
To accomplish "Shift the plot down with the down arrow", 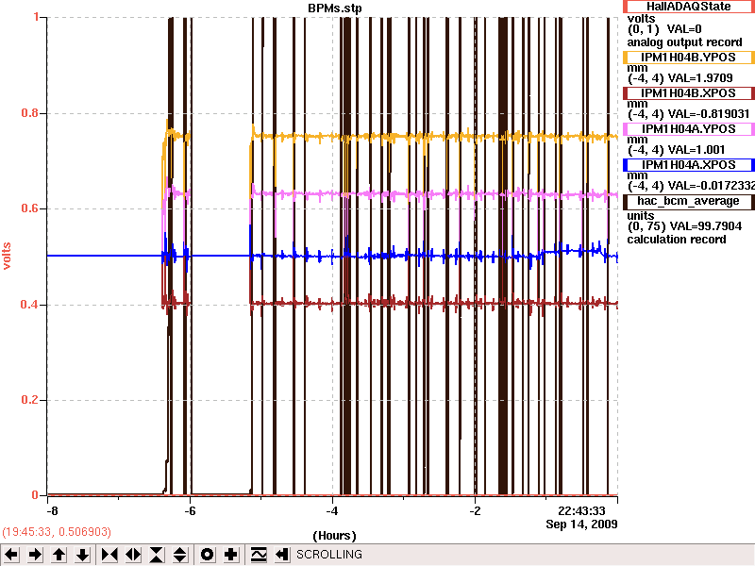I will pyautogui.click(x=83, y=555).
